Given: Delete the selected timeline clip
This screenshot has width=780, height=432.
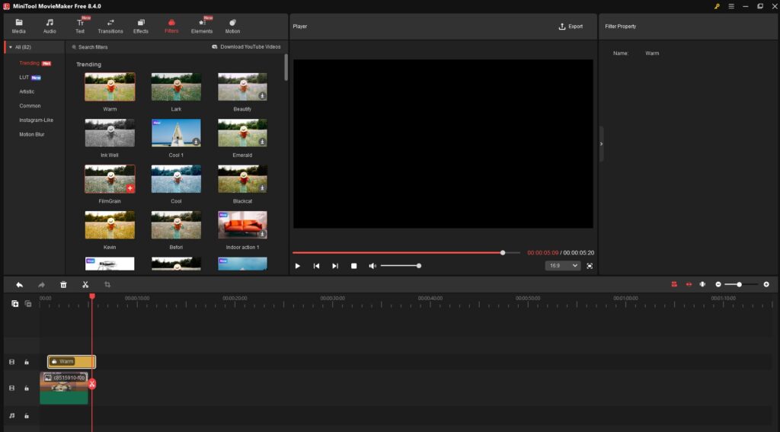Looking at the screenshot, I should point(64,285).
